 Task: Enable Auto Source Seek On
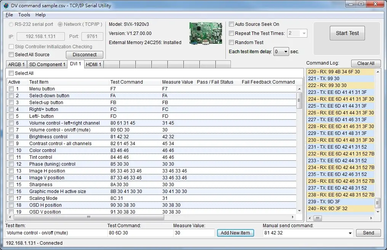(x=231, y=24)
